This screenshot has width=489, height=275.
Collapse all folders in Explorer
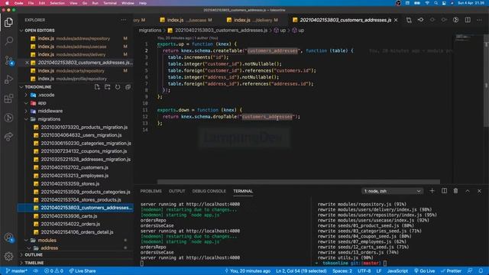(x=128, y=87)
